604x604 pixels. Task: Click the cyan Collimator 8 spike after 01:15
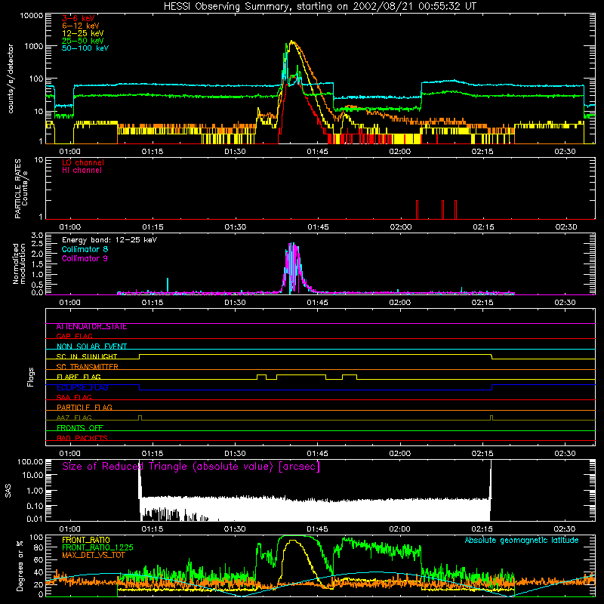click(168, 285)
